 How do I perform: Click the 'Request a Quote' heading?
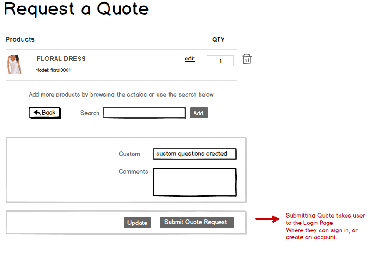77,9
